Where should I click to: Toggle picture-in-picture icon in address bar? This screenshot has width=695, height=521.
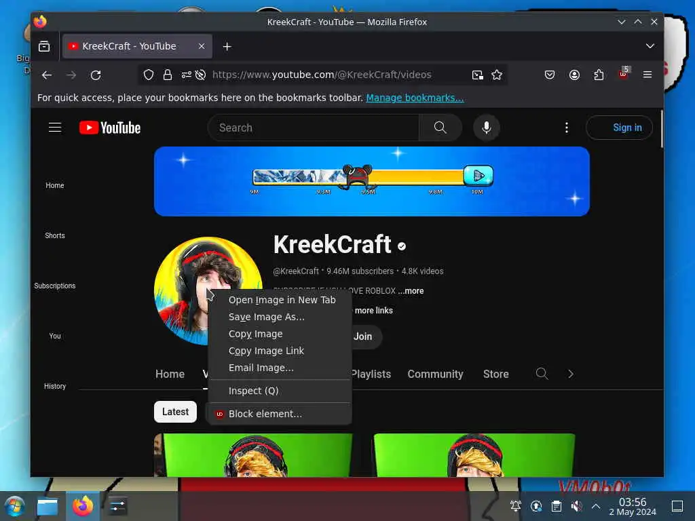pos(477,75)
